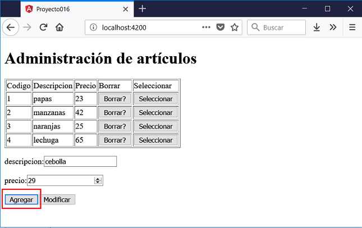Viewport: 362px width, 228px height.
Task: Click the lechuga description cell
Action: point(53,140)
